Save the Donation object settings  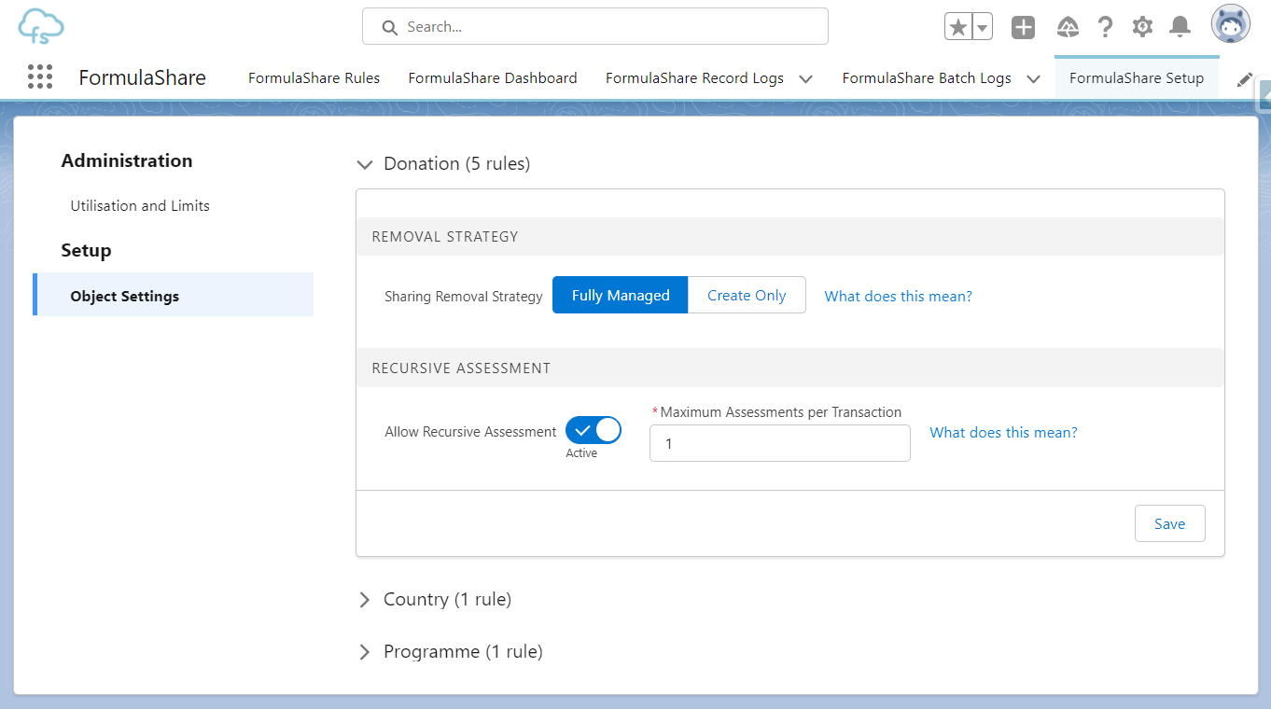click(x=1169, y=523)
